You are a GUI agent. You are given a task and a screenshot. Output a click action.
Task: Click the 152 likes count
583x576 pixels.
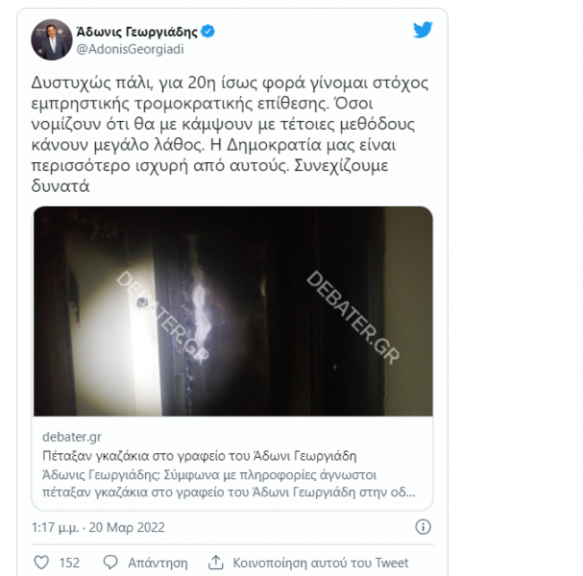point(69,563)
